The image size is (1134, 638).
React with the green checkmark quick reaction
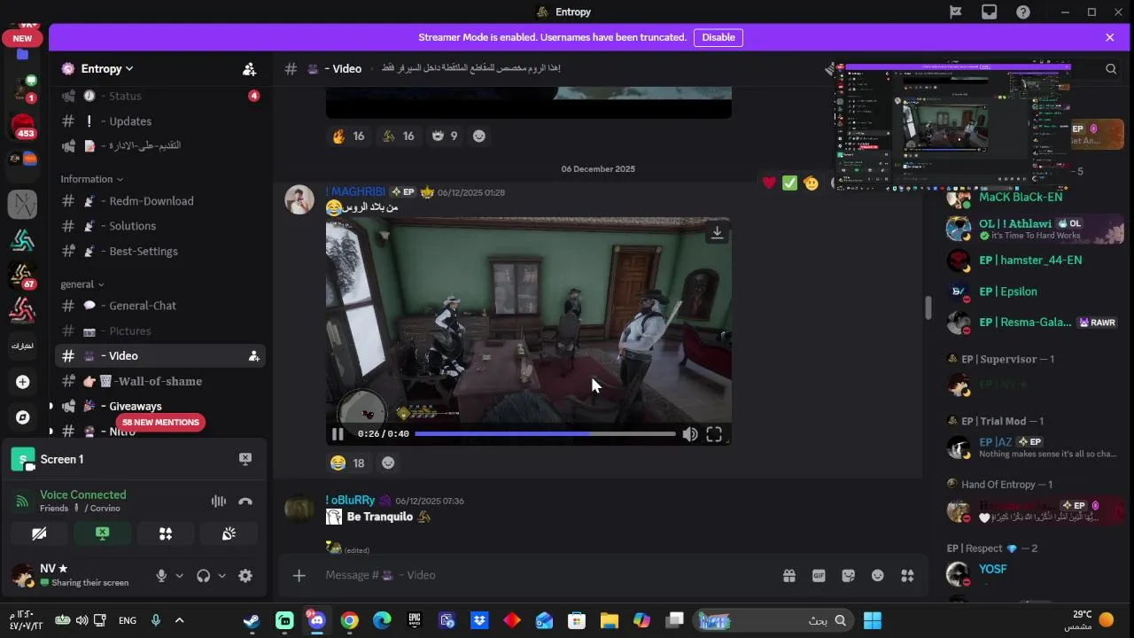[789, 183]
